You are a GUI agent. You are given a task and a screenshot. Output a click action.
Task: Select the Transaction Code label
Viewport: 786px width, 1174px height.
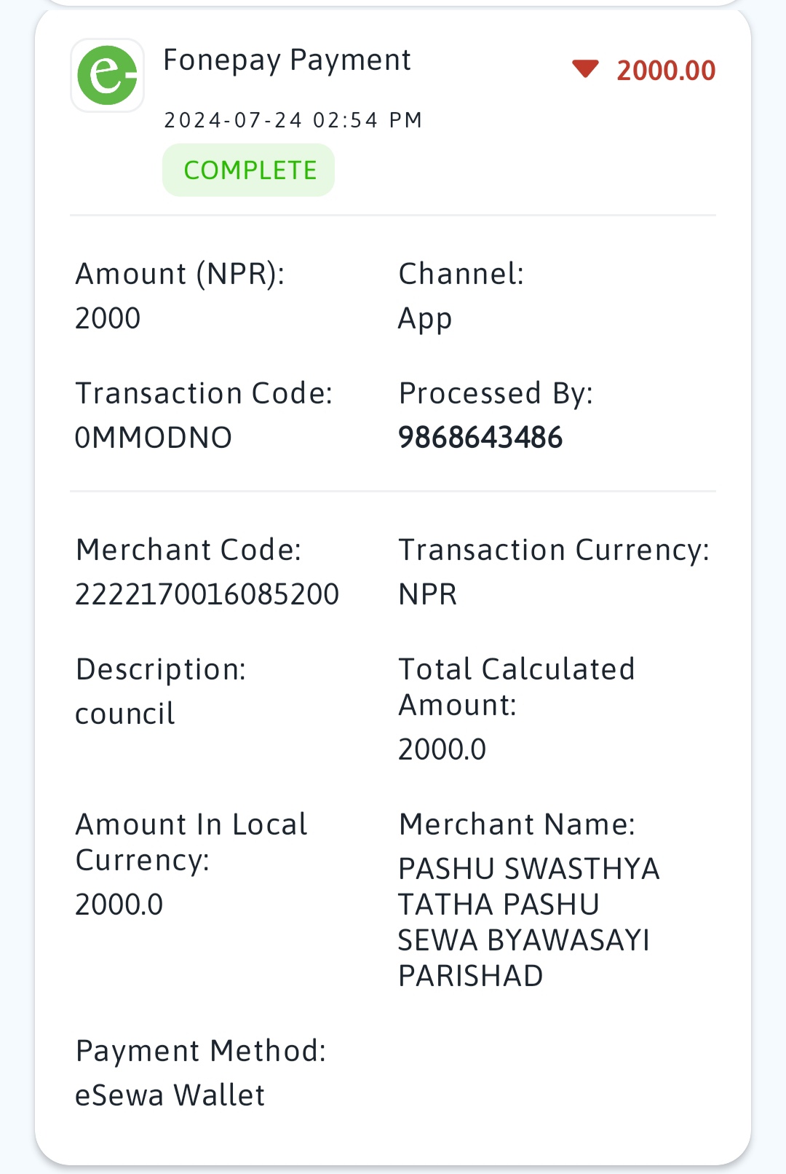point(204,393)
